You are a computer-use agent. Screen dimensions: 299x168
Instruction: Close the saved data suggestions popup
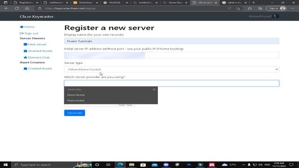click(154, 89)
